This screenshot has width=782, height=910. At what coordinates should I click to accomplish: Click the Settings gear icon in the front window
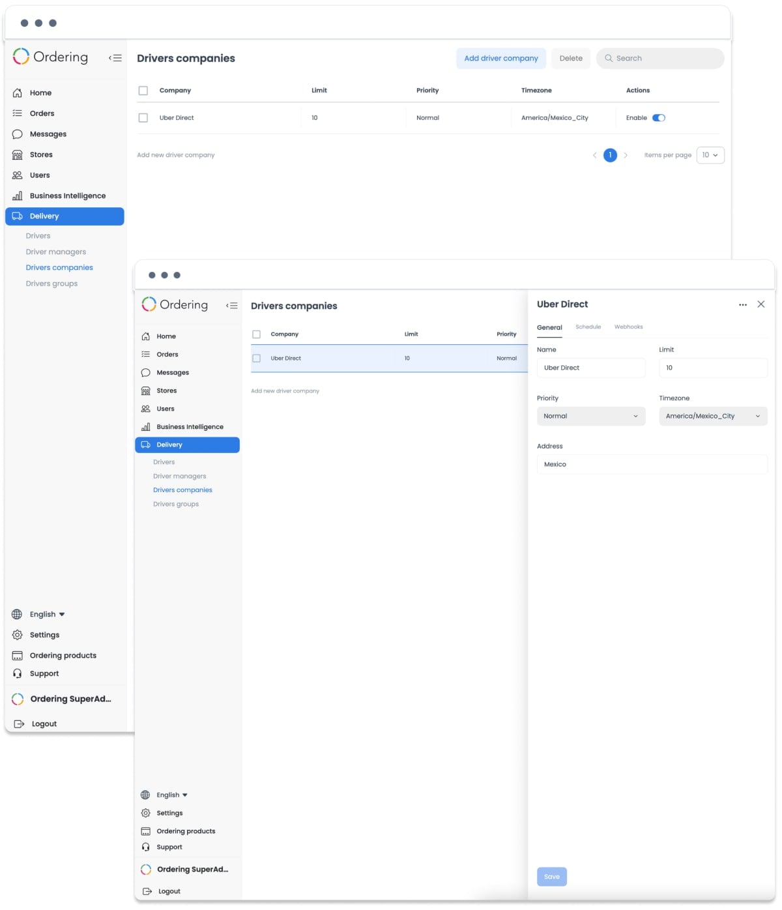(146, 814)
